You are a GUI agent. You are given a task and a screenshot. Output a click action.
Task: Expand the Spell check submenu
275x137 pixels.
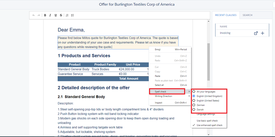[167, 92]
